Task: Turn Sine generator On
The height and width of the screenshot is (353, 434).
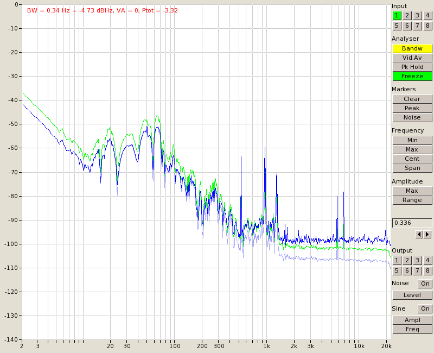Action: (425, 308)
